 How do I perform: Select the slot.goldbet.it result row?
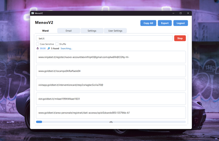tap(111, 99)
